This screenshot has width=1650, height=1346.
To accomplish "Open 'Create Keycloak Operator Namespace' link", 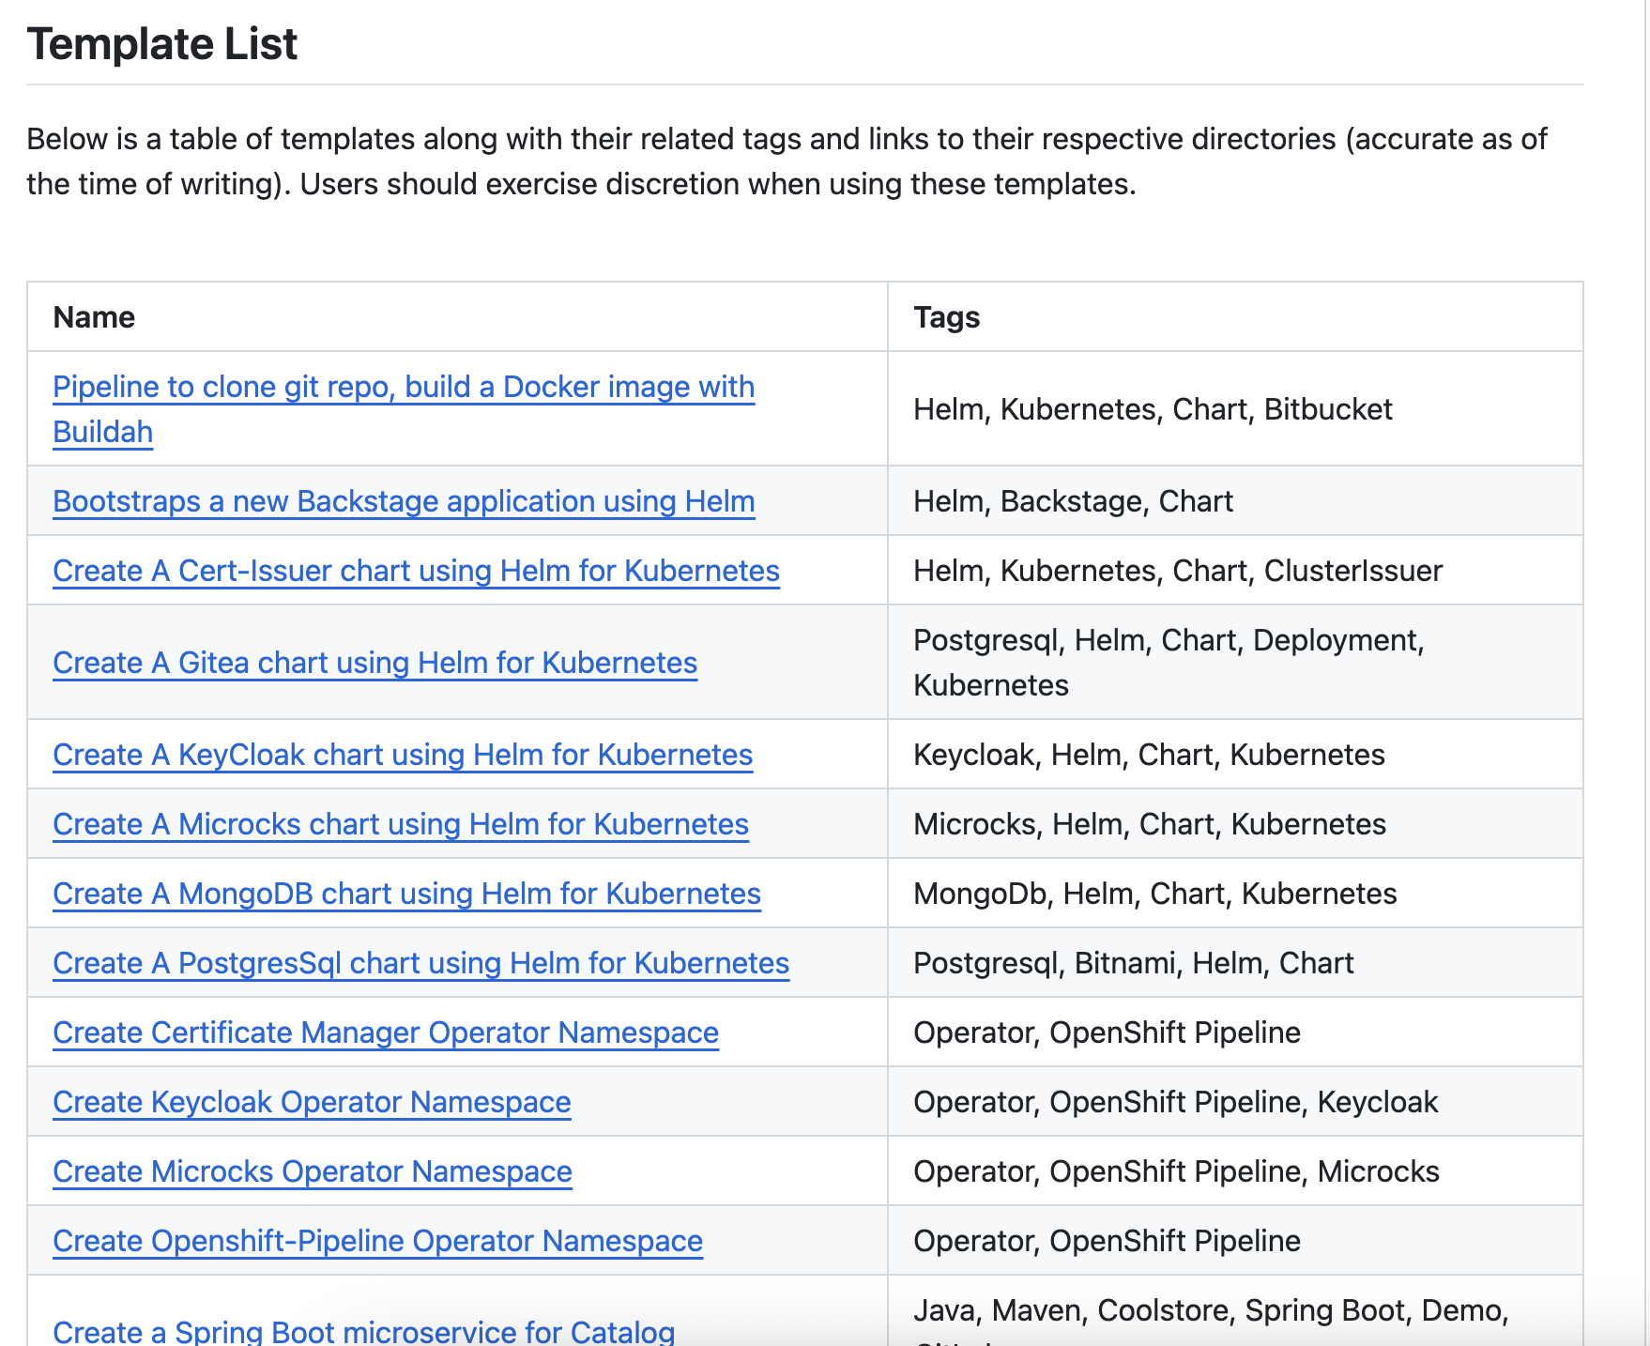I will (312, 1102).
